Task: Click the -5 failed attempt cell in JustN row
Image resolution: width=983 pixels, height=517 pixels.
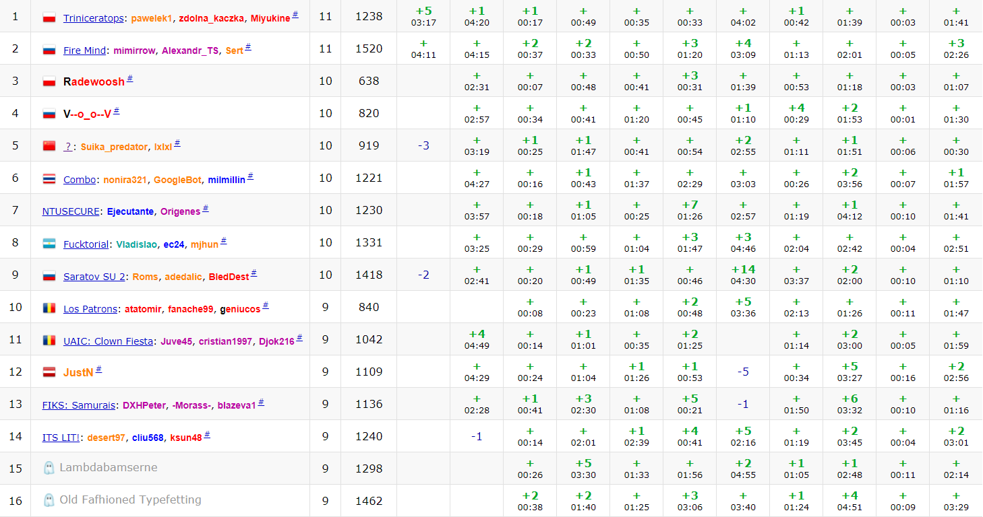Action: click(x=743, y=372)
